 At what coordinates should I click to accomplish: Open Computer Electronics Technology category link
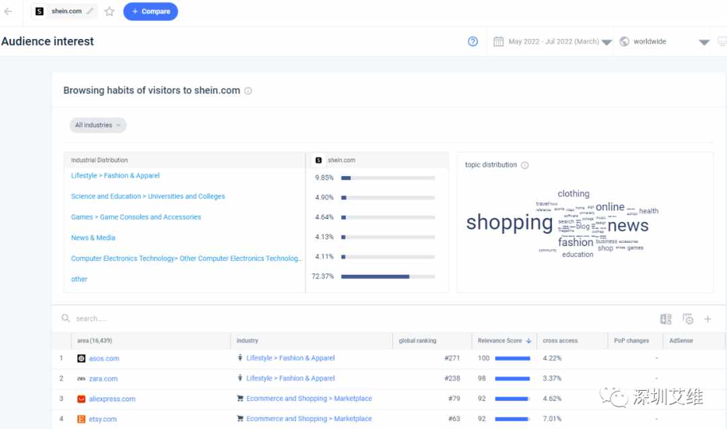pos(186,258)
